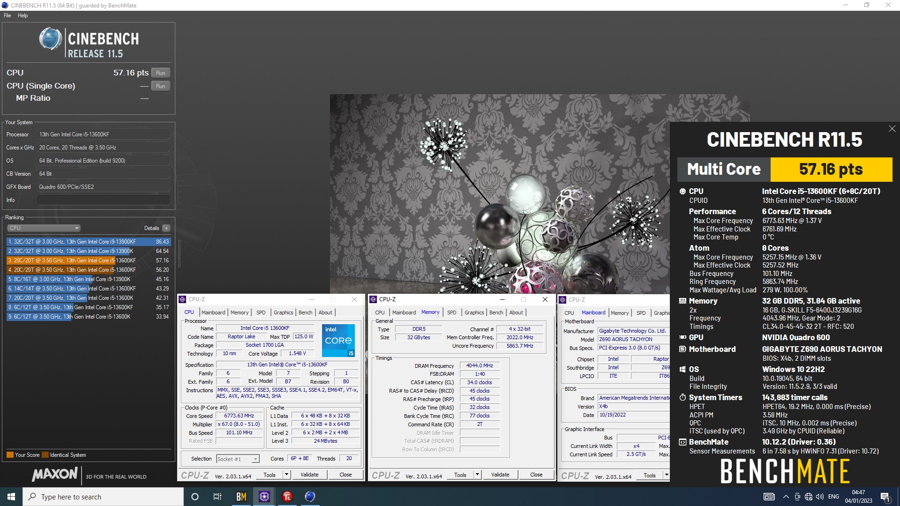900x506 pixels.
Task: Click Close button in second CPU-Z window
Action: [536, 475]
